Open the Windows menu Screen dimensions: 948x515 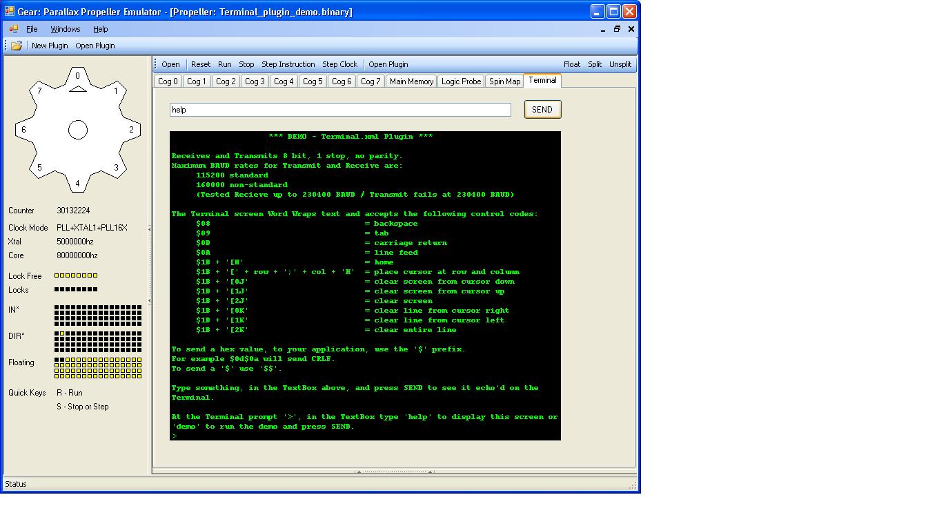pyautogui.click(x=65, y=29)
